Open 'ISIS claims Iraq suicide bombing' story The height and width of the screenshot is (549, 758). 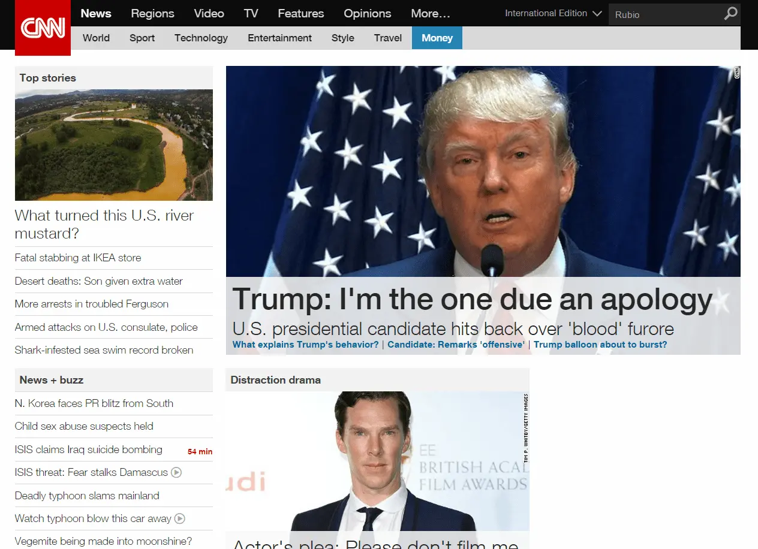pos(88,450)
